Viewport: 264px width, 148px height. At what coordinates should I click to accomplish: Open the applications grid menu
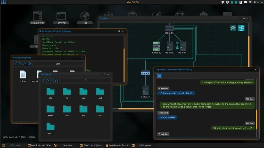coord(3,2)
